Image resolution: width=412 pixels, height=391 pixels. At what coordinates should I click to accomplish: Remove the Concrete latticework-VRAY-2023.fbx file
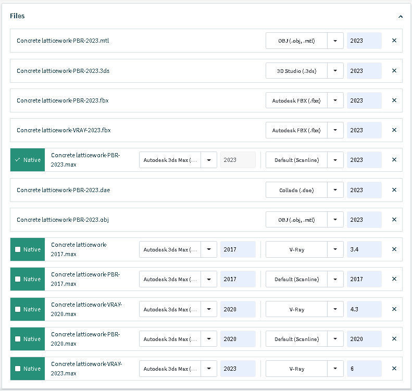(394, 130)
